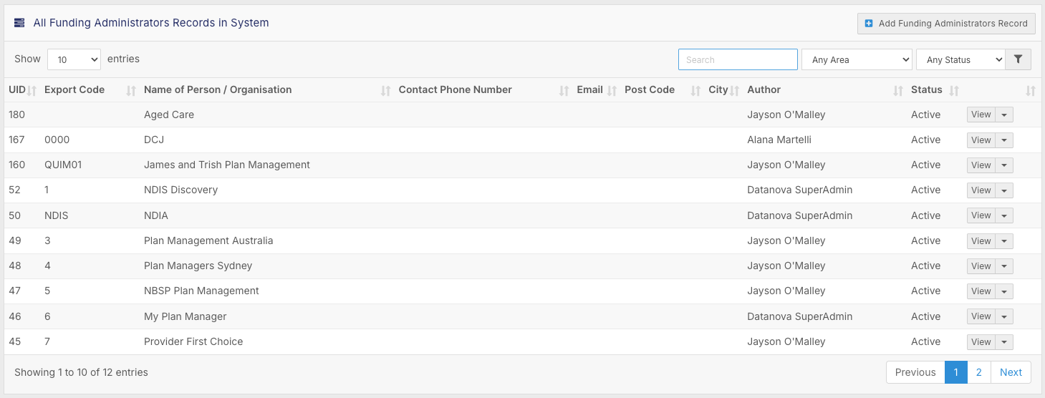
Task: Click the Provider First Choice name
Action: coord(193,341)
